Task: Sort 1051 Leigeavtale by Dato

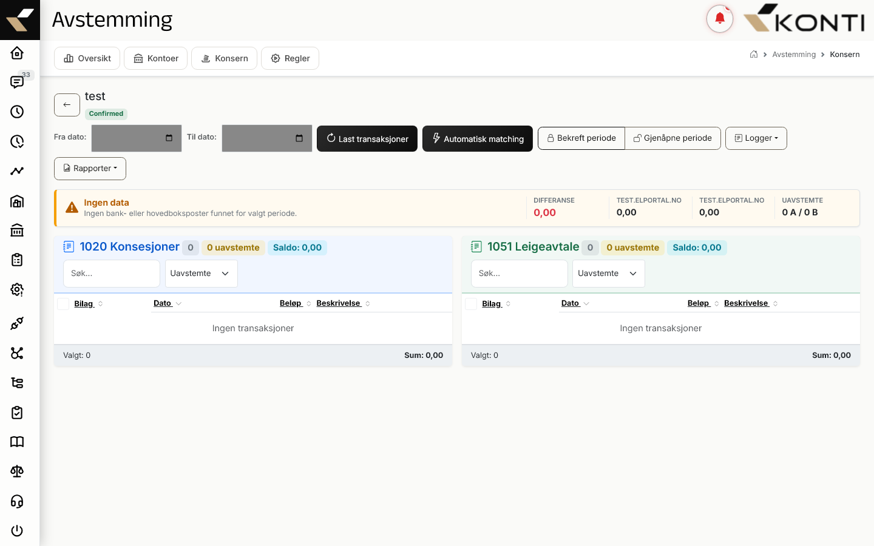Action: pyautogui.click(x=575, y=303)
